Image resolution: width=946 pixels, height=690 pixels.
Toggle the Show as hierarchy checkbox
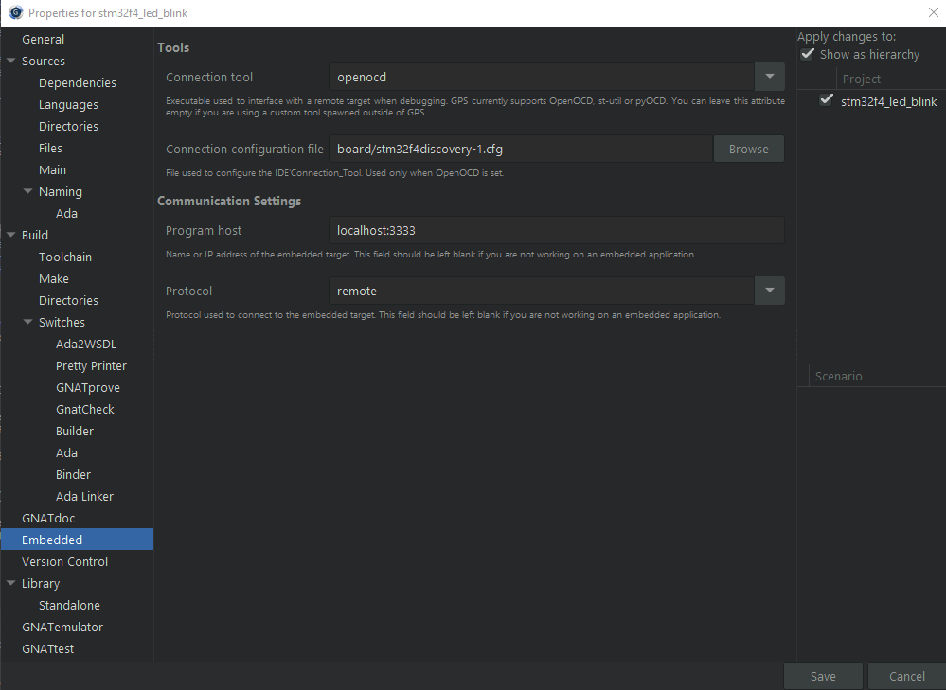808,55
